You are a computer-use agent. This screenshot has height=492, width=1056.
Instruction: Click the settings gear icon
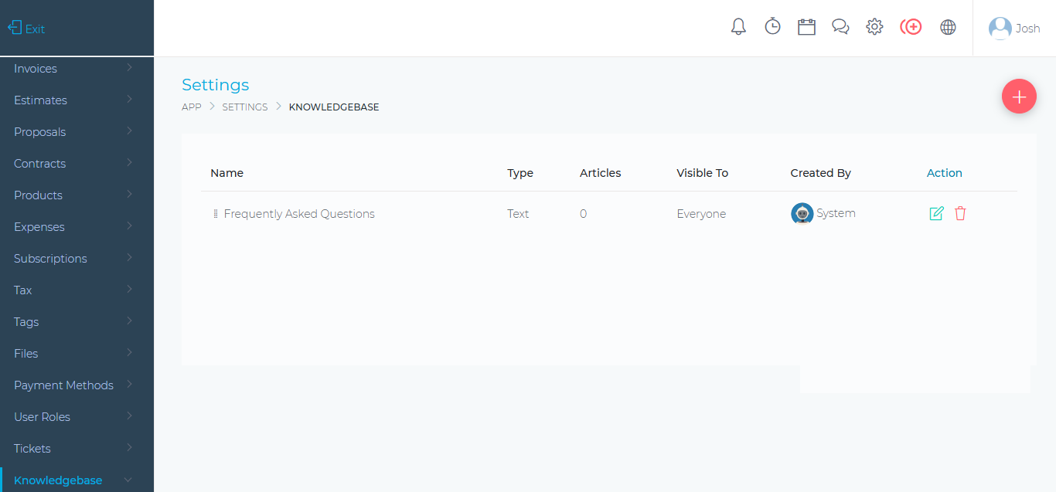874,27
